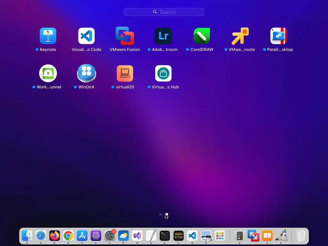Open the App Store from the Dock
The height and width of the screenshot is (246, 328).
click(x=82, y=235)
